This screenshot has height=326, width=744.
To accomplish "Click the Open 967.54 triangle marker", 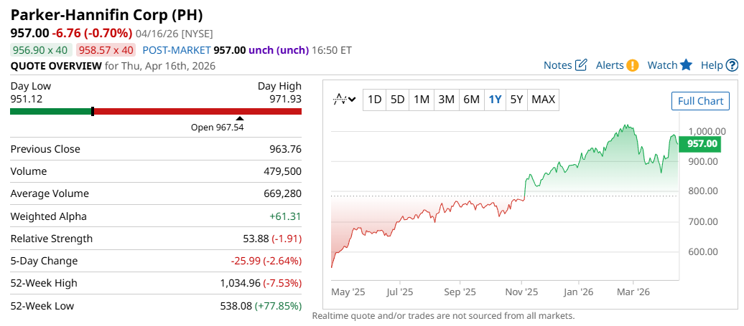I will [240, 119].
